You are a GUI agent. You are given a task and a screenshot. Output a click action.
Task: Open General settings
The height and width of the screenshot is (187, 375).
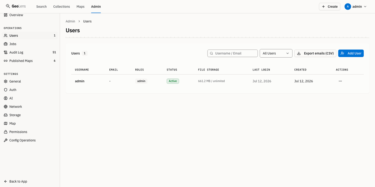tap(30, 81)
